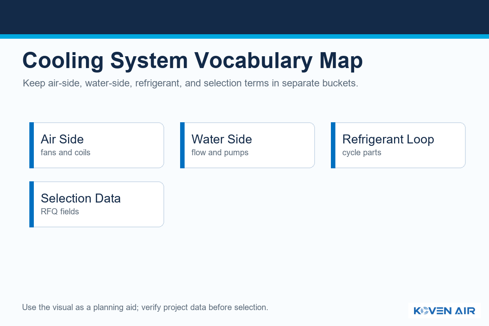
Task: Click the word AIR in the logo
Action: coord(466,311)
